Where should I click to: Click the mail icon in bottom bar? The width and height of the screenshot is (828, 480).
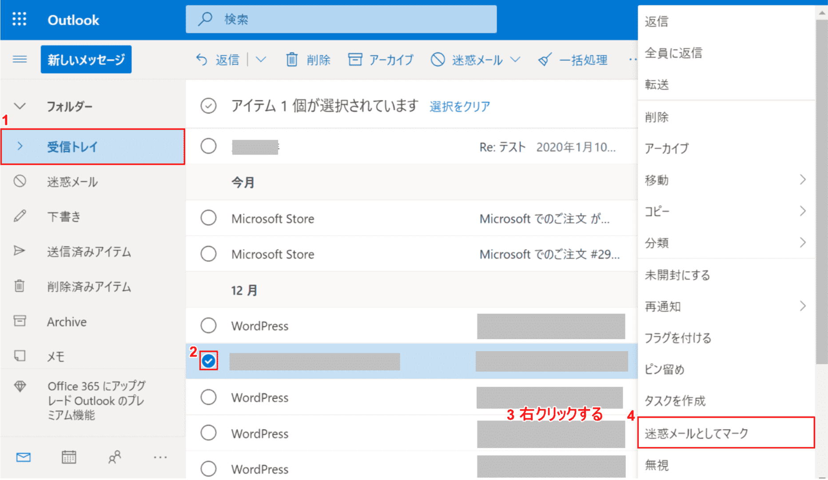[x=23, y=457]
